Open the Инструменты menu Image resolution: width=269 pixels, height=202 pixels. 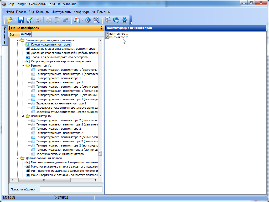tap(61, 12)
